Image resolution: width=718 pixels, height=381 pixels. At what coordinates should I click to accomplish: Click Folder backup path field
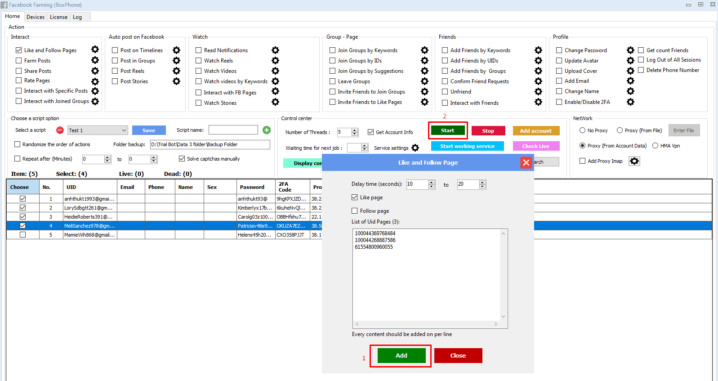point(210,144)
